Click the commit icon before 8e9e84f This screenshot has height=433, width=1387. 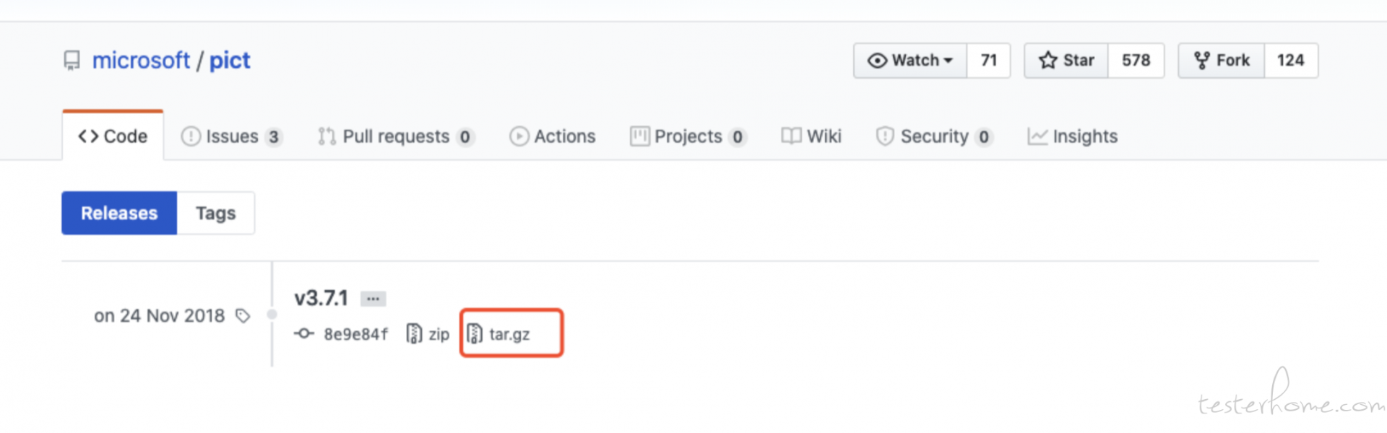[x=304, y=333]
